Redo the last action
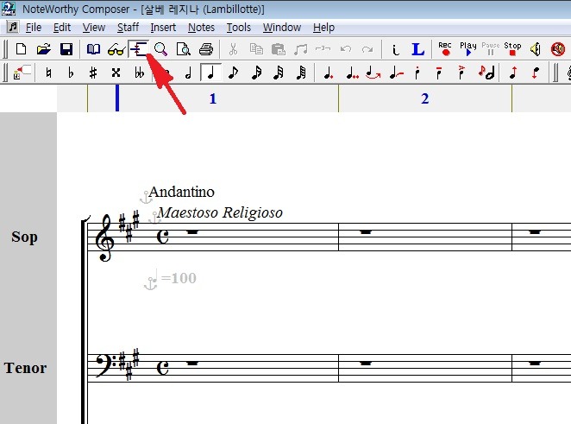The width and height of the screenshot is (571, 424). point(367,49)
